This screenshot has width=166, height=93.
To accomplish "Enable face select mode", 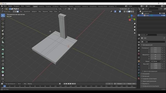I will point(18,11).
